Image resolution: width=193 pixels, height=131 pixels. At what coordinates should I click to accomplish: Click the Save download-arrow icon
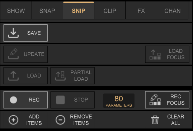click(13, 33)
